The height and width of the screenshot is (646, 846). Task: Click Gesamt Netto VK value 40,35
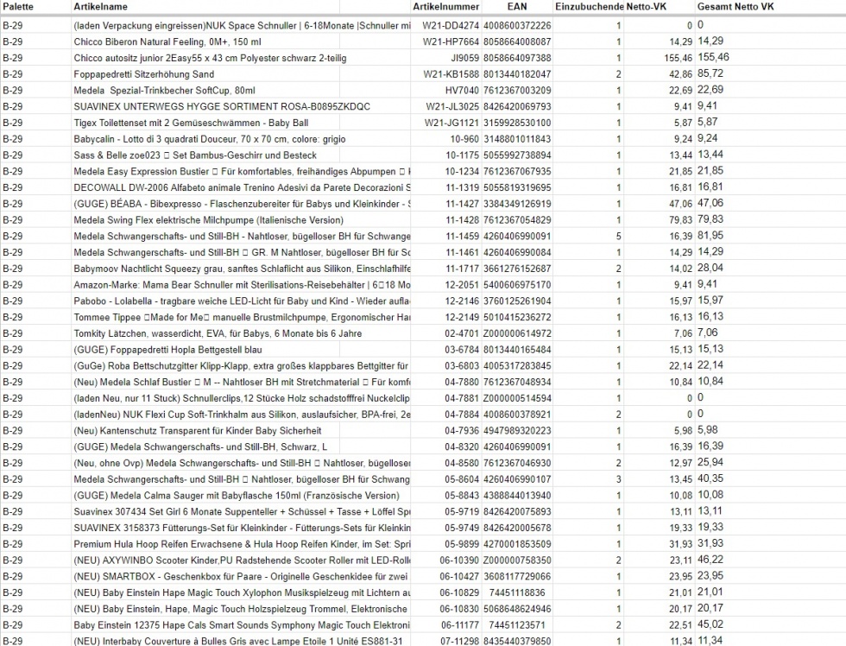tap(710, 478)
